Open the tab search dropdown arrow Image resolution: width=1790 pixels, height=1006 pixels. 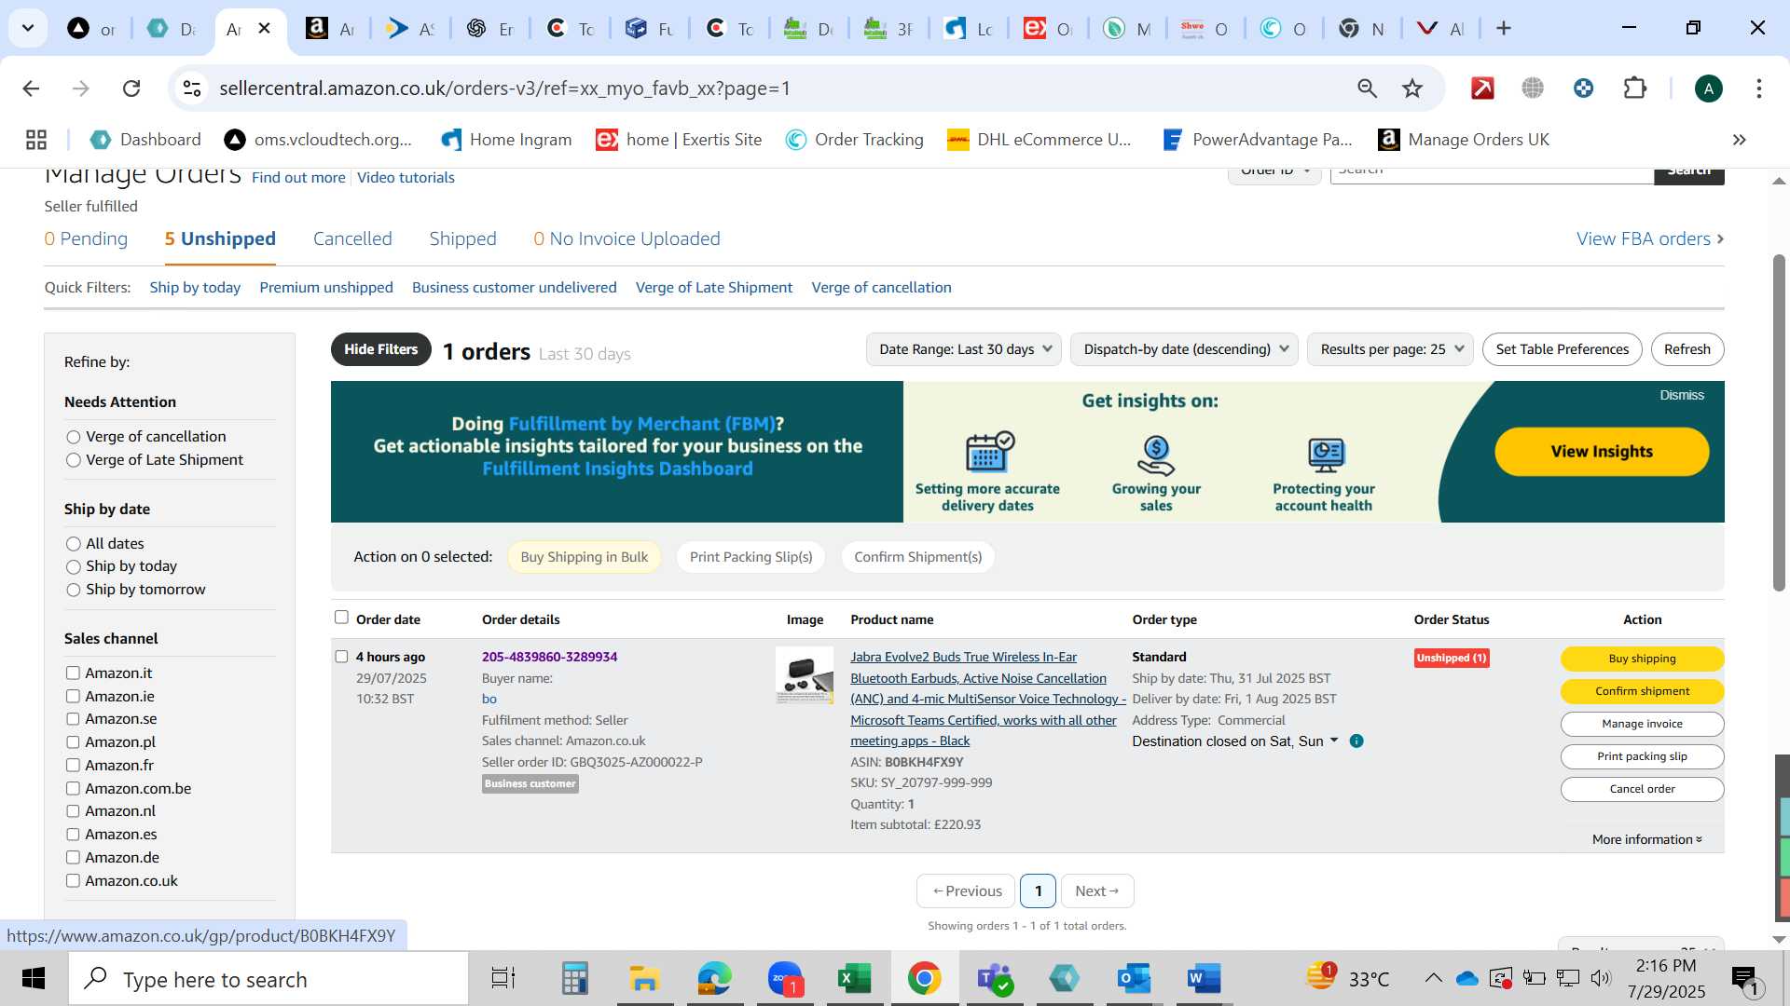click(x=28, y=28)
